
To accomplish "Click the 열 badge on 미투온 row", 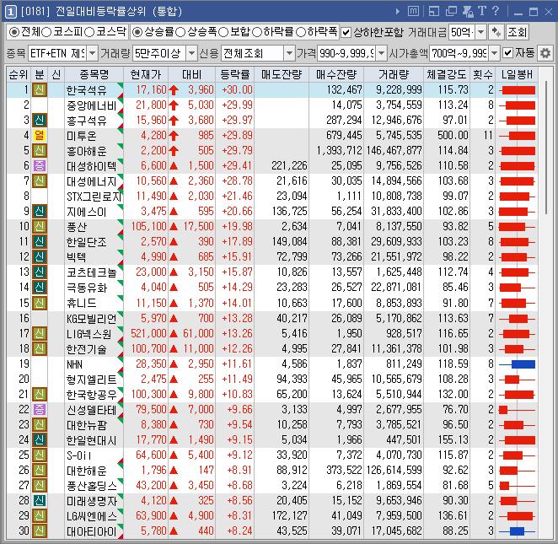I will click(40, 135).
